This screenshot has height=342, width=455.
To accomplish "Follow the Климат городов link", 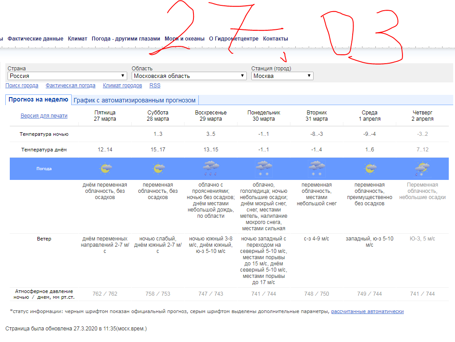I will coord(122,85).
